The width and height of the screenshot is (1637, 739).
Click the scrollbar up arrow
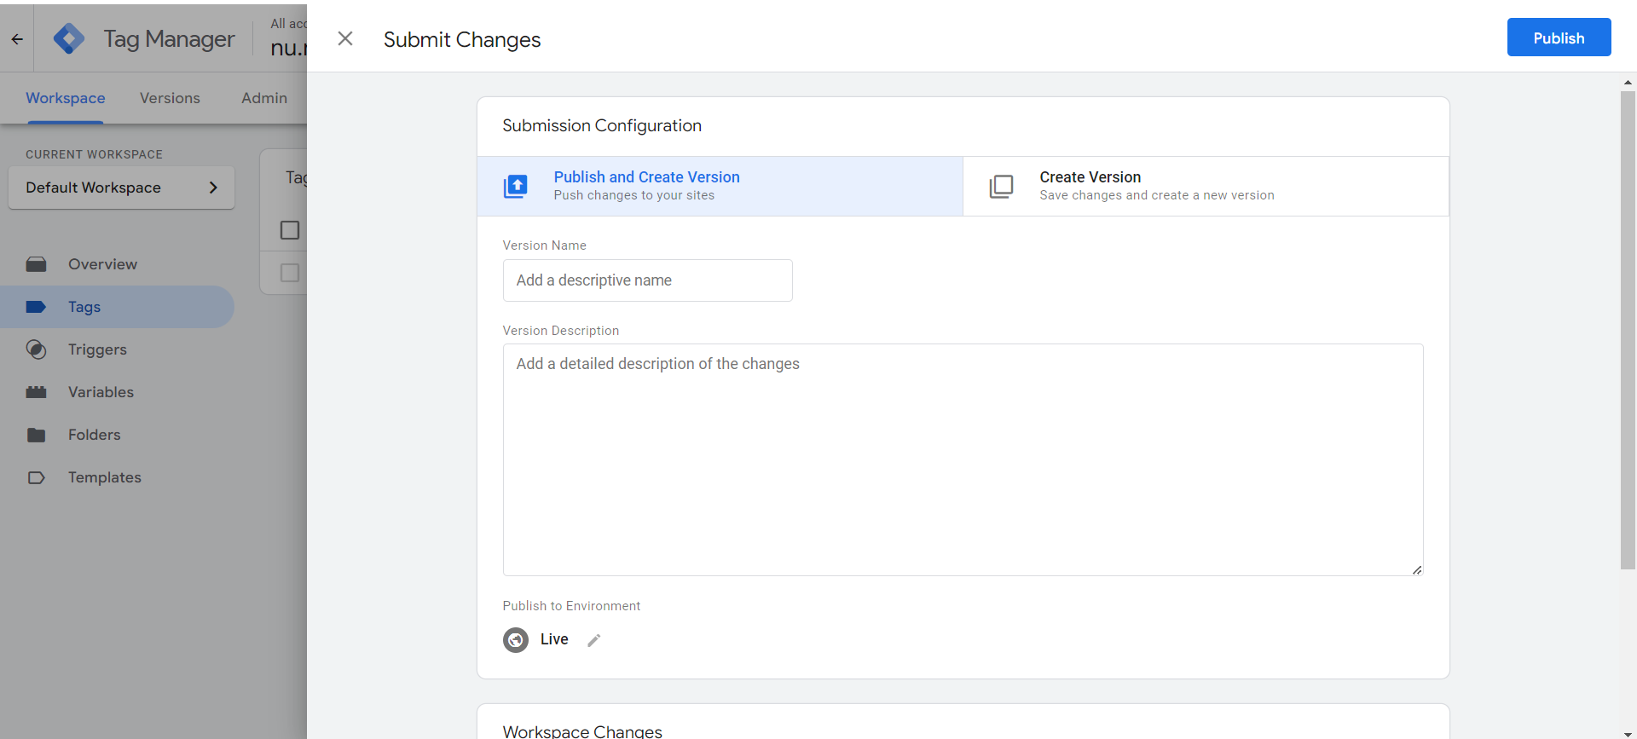tap(1628, 83)
